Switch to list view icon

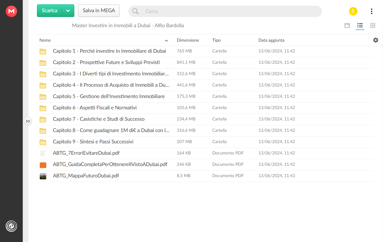[x=360, y=26]
